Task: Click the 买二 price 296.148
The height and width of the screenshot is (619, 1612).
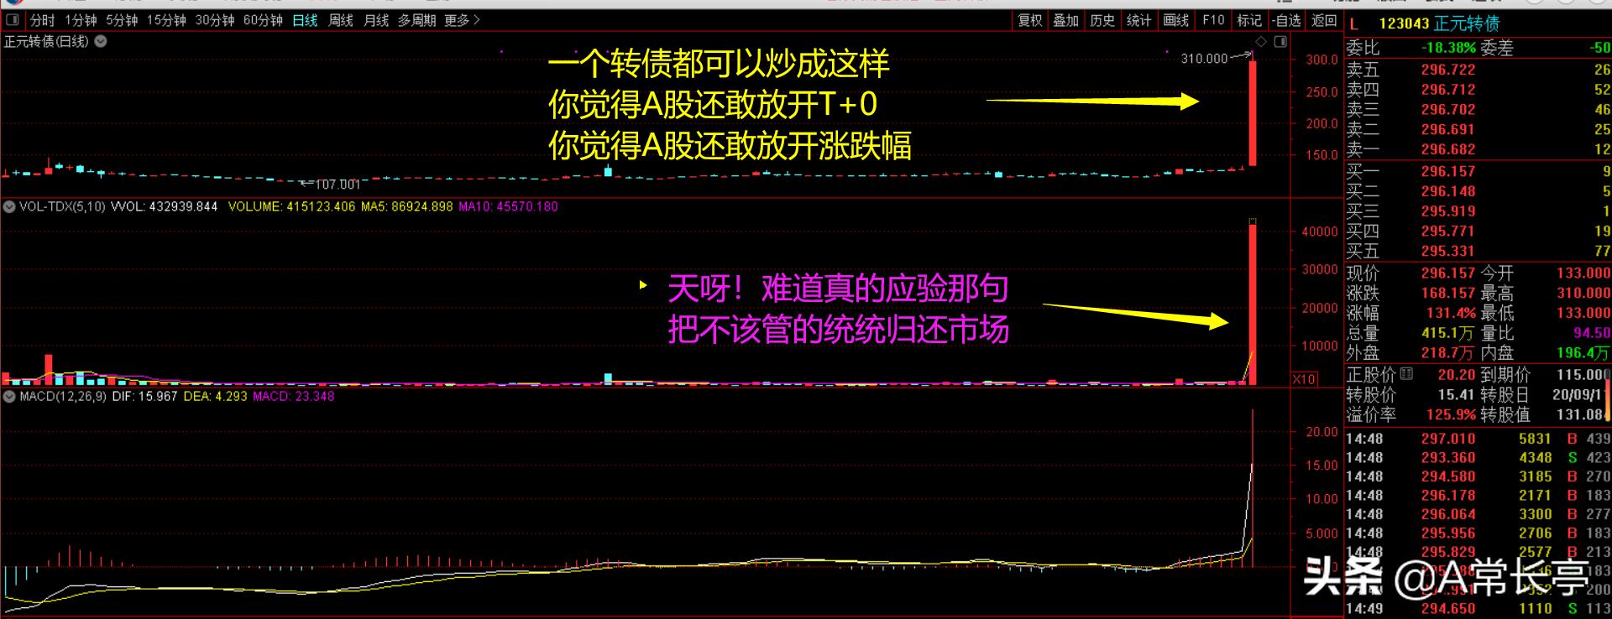Action: (1447, 191)
